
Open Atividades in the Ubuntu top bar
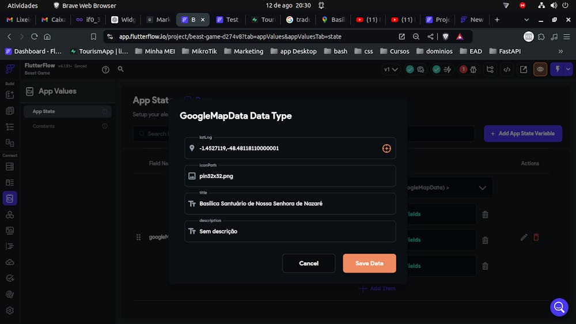point(22,5)
